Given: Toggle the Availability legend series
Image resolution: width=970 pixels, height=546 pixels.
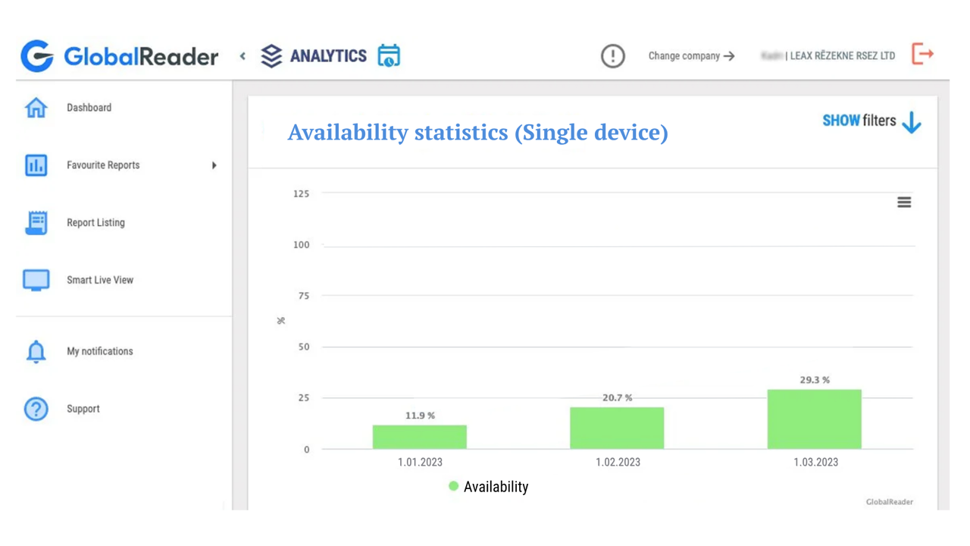Looking at the screenshot, I should click(488, 487).
